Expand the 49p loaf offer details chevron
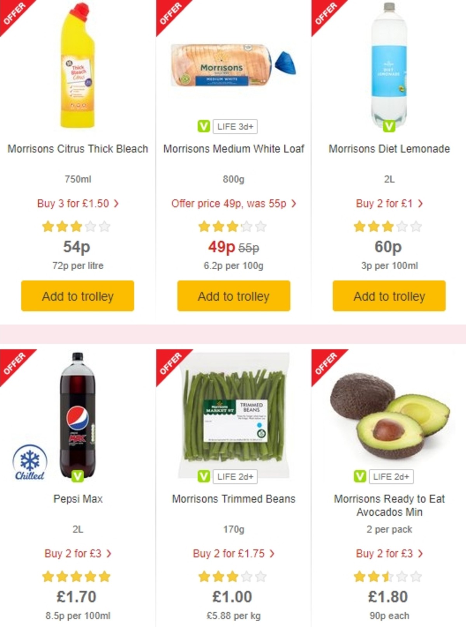466x627 pixels. pos(294,204)
